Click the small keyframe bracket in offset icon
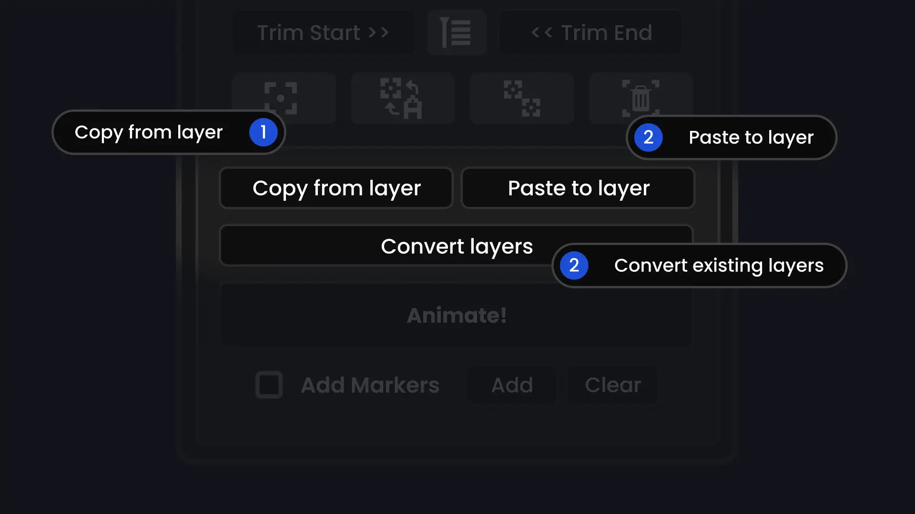Screen dimensions: 915x514 click(x=531, y=108)
